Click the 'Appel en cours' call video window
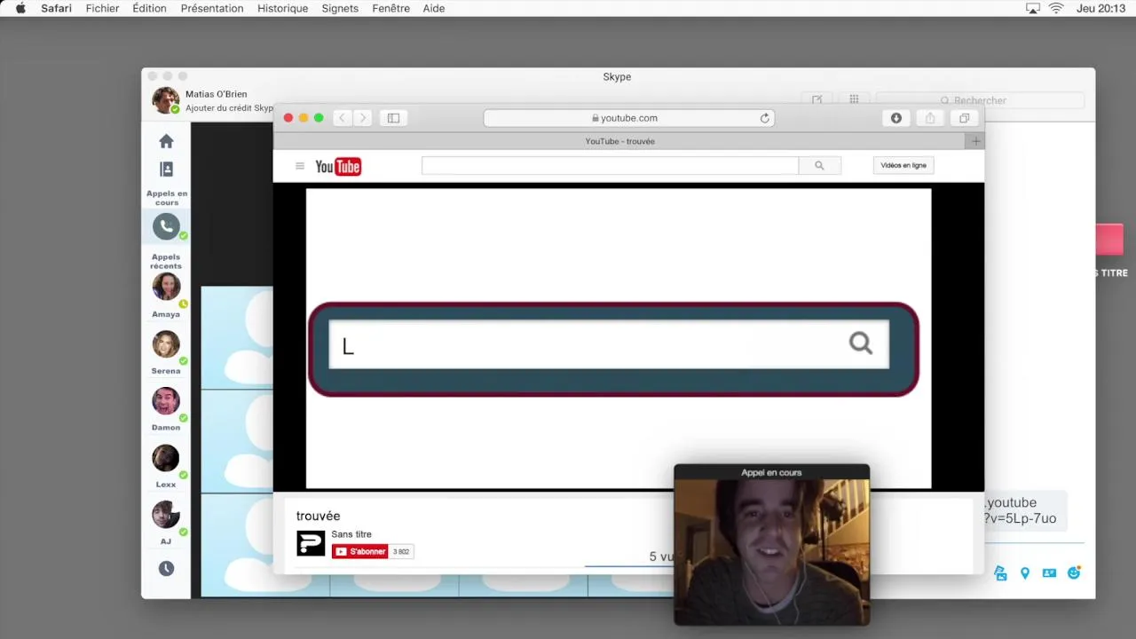 (771, 545)
